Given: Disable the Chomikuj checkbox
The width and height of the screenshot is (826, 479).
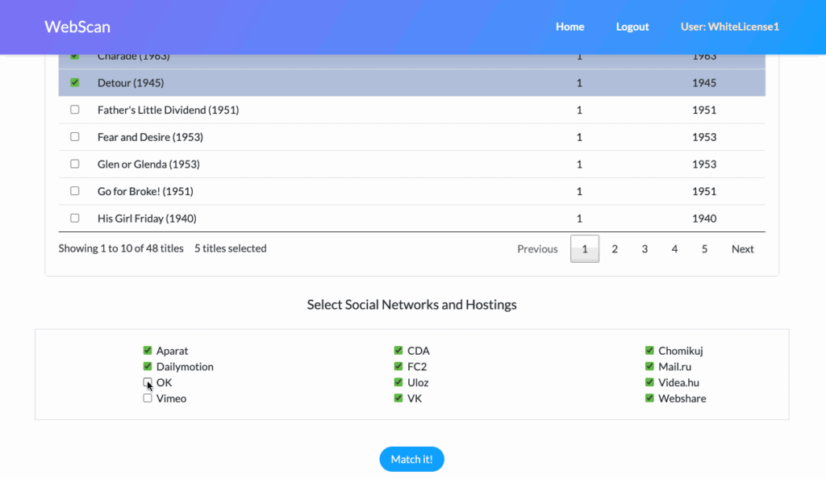Looking at the screenshot, I should pyautogui.click(x=649, y=351).
